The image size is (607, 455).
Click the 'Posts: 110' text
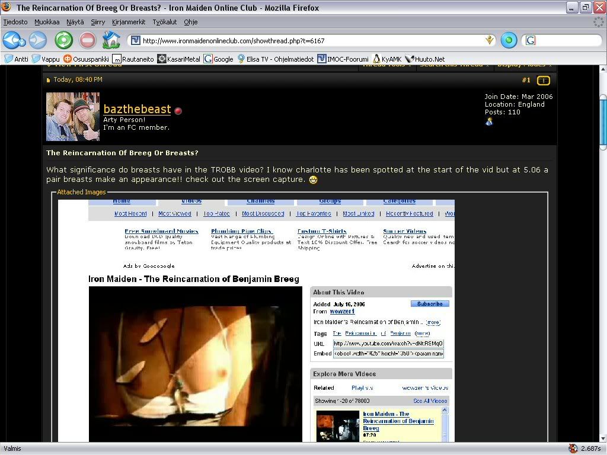coord(503,112)
